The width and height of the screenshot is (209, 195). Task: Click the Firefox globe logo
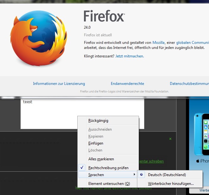pyautogui.click(x=39, y=38)
